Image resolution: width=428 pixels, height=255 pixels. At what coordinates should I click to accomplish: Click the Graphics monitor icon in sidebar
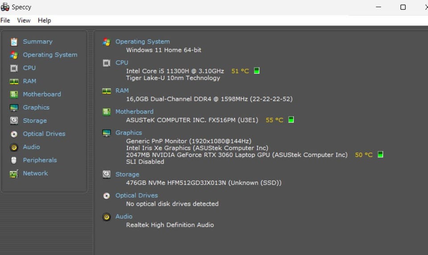pos(14,108)
